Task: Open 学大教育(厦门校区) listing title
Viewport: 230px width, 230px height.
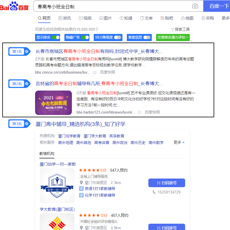Action: pos(57,209)
